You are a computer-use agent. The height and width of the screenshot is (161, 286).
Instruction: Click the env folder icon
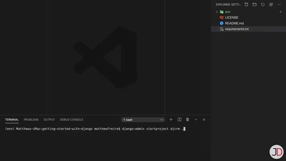222,12
